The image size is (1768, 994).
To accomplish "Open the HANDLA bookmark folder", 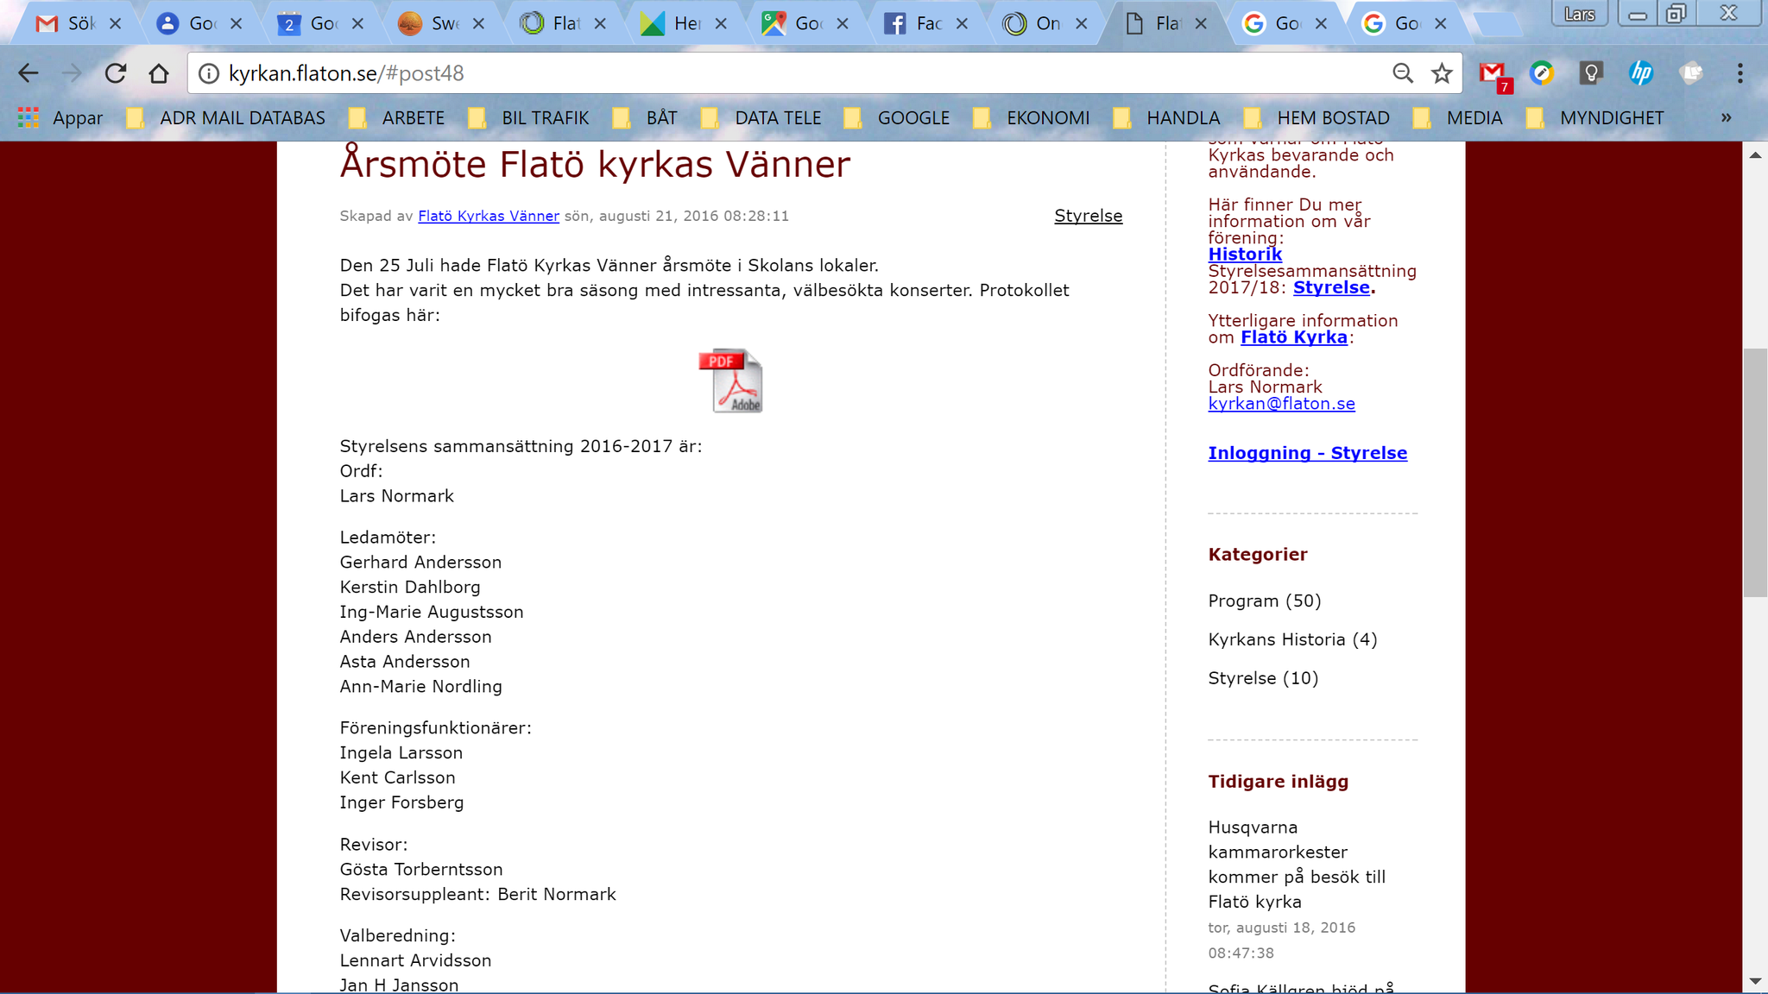I will 1167,118.
